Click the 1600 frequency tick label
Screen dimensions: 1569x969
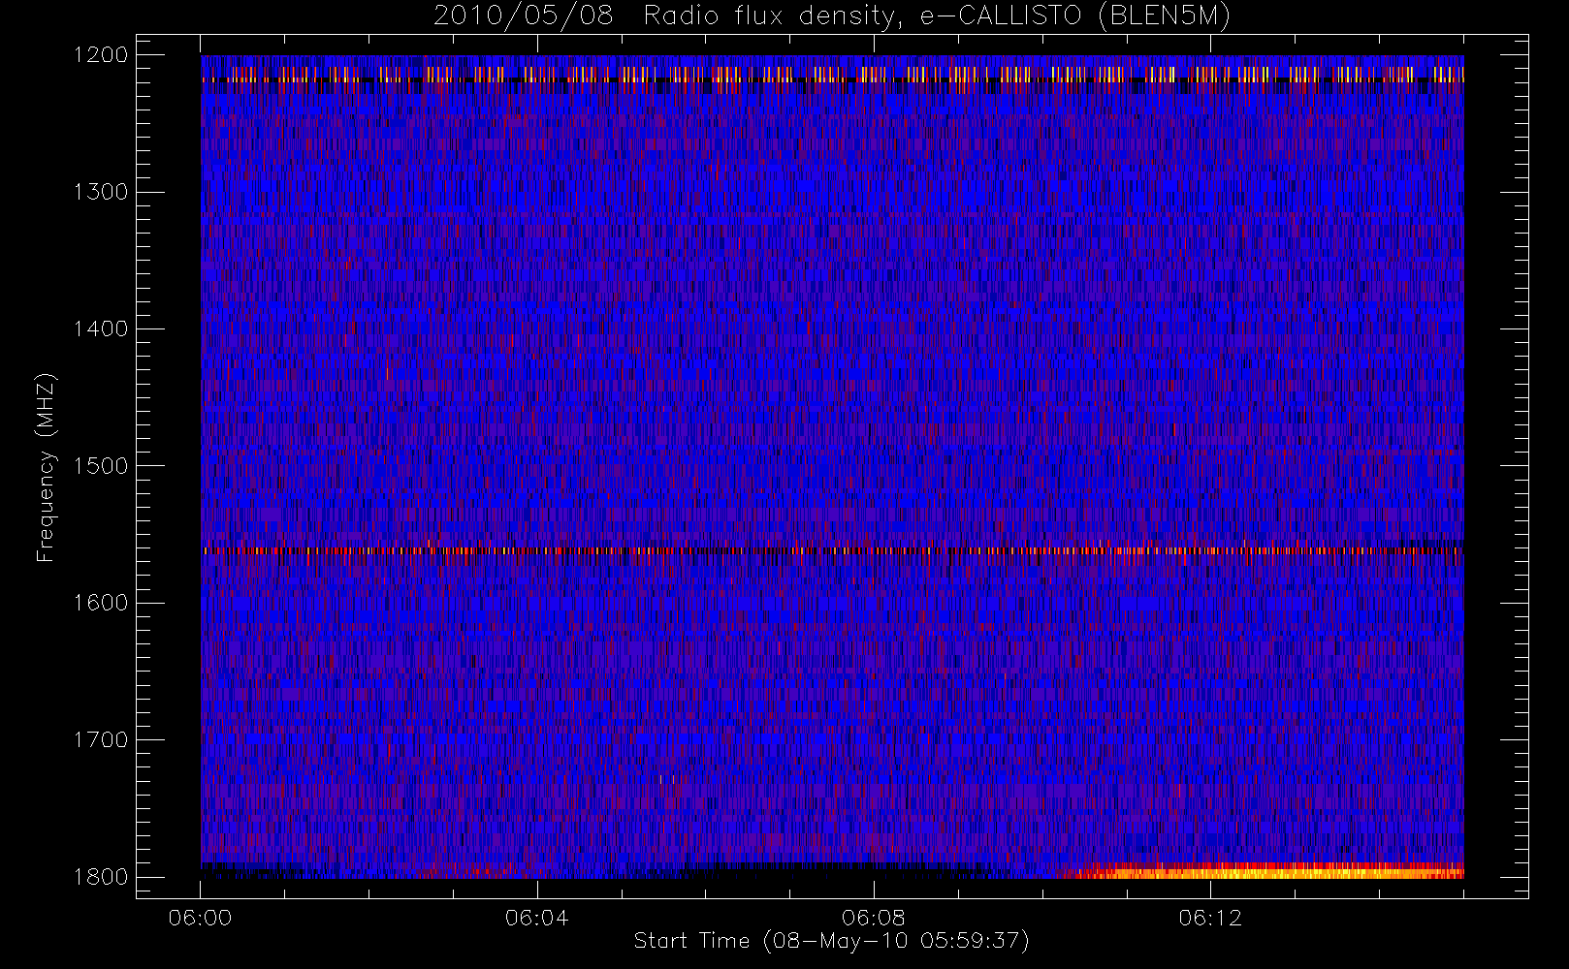(101, 603)
